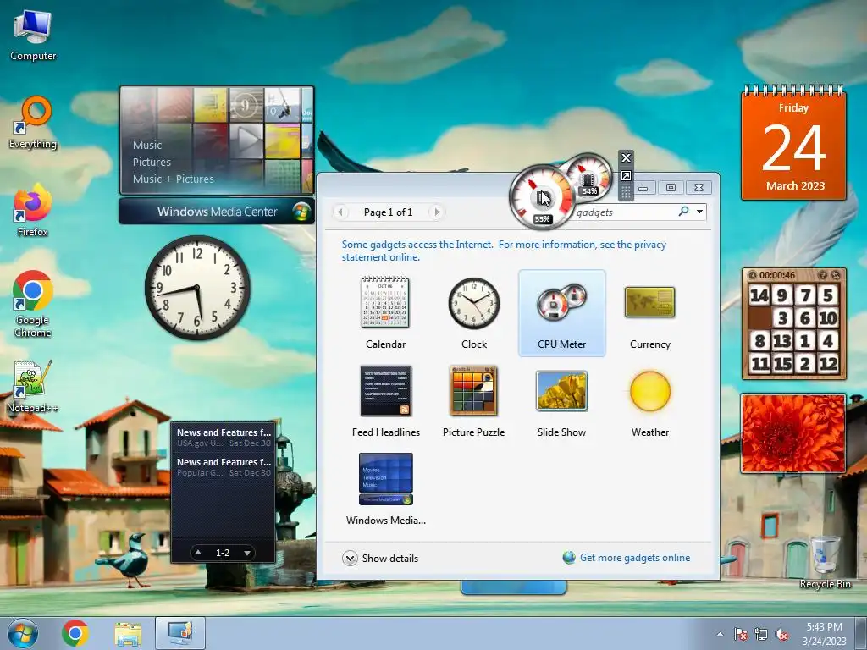Viewport: 867px width, 650px height.
Task: Open first News and Features USA.gov headline
Action: click(224, 438)
